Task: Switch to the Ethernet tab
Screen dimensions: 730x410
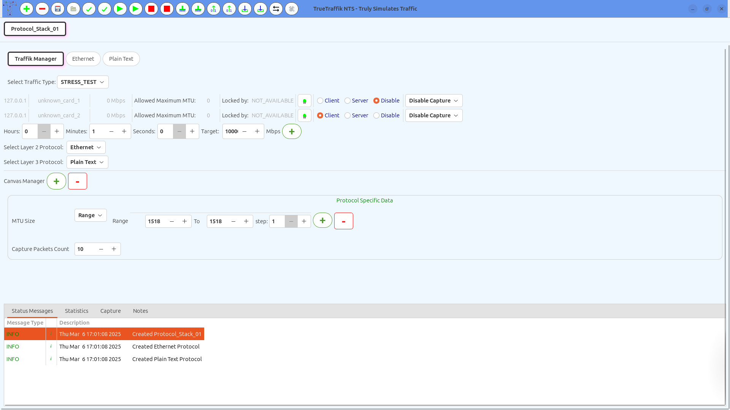Action: [83, 59]
